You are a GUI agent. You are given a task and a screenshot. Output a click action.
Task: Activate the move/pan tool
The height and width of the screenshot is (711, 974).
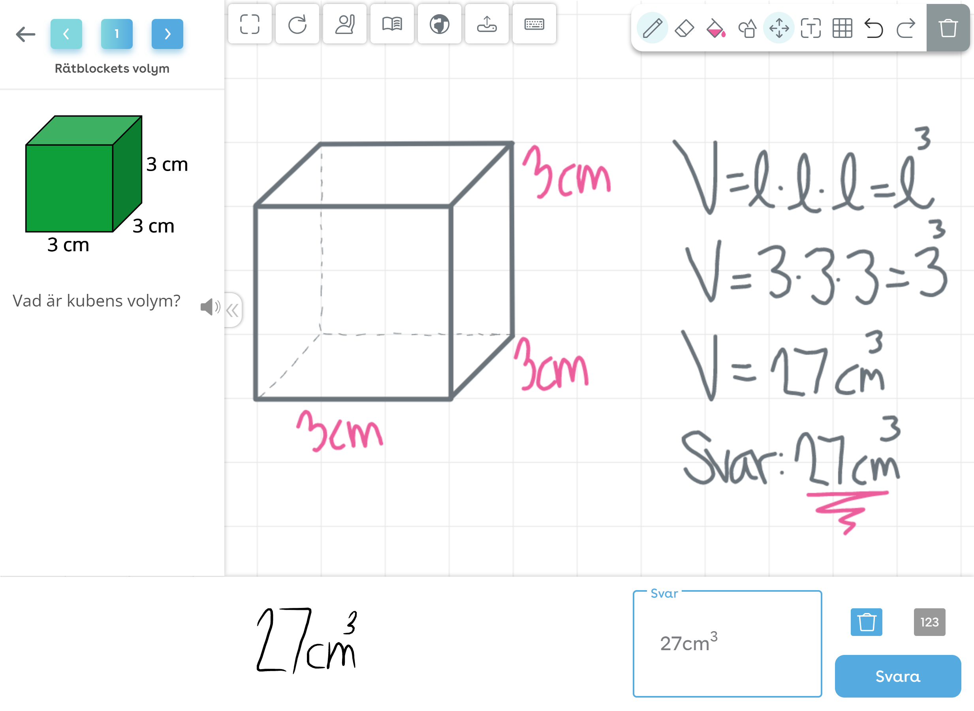pyautogui.click(x=779, y=28)
